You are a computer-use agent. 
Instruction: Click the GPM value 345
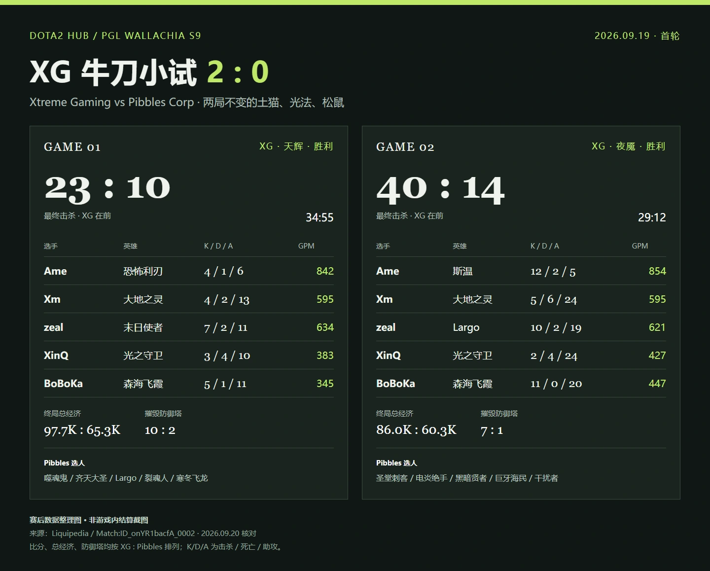click(x=325, y=384)
